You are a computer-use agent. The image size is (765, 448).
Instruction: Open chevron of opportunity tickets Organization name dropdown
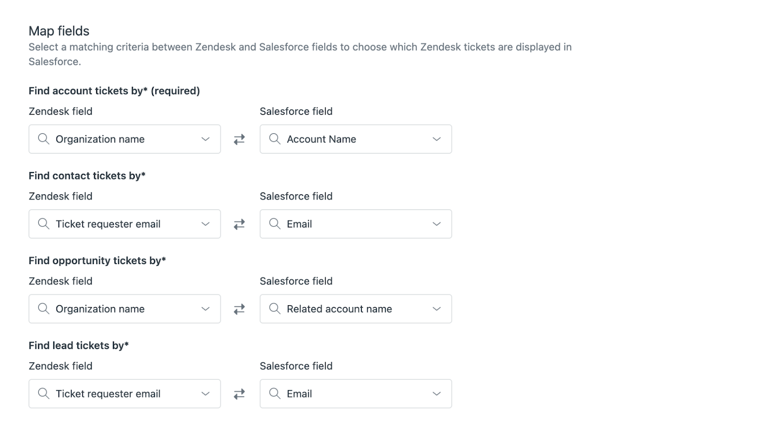[206, 309]
